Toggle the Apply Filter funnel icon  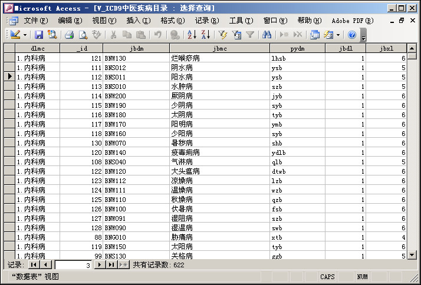[x=250, y=35]
